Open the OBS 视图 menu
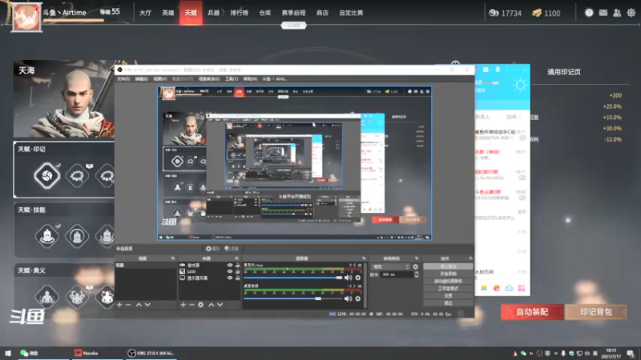The image size is (641, 360). pos(159,78)
